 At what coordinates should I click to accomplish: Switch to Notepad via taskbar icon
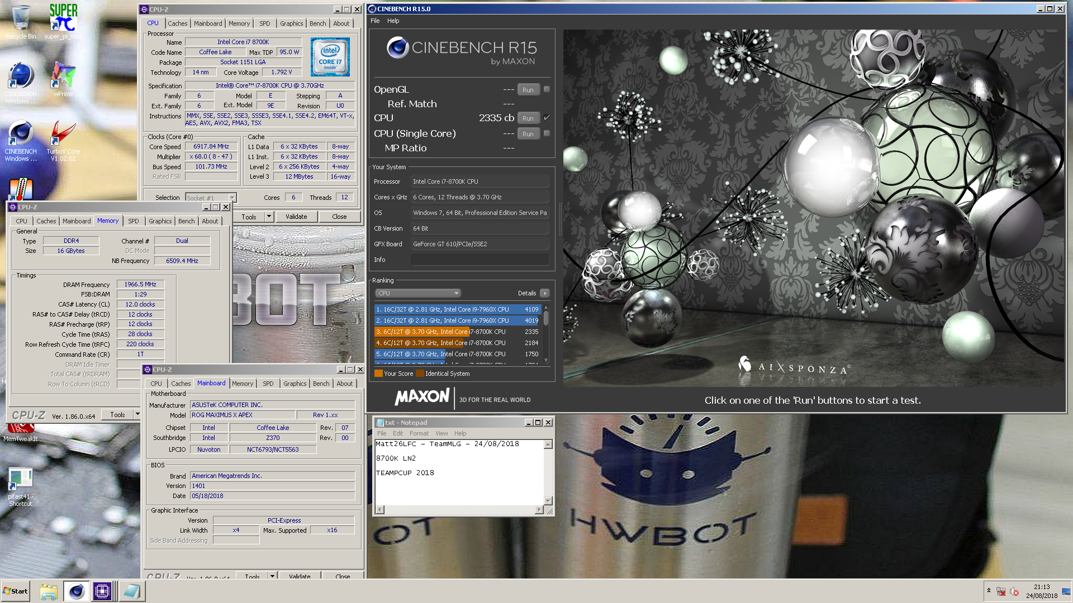pos(132,591)
